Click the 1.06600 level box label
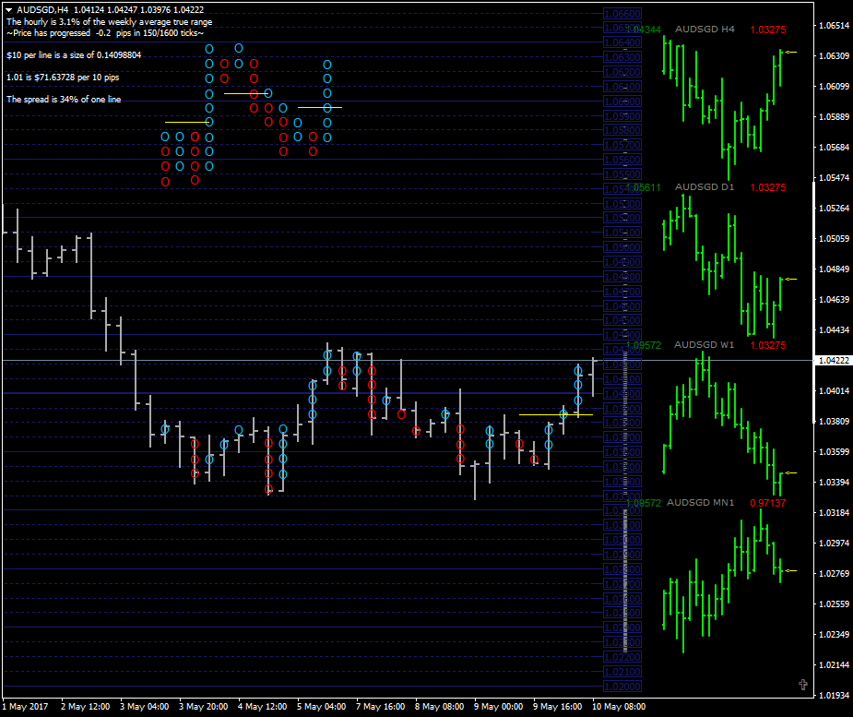This screenshot has height=717, width=853. point(622,14)
